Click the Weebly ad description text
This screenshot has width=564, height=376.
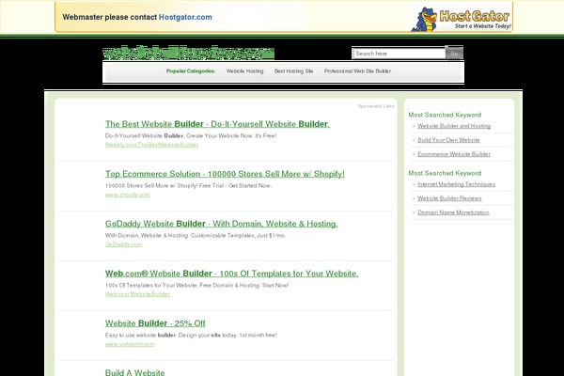[x=191, y=135]
